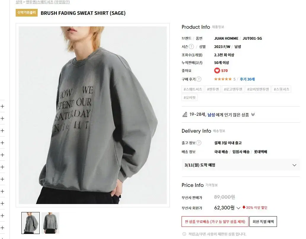Click the JUAN HOMME brand name
Screen dimensions: 306x239
[226, 39]
